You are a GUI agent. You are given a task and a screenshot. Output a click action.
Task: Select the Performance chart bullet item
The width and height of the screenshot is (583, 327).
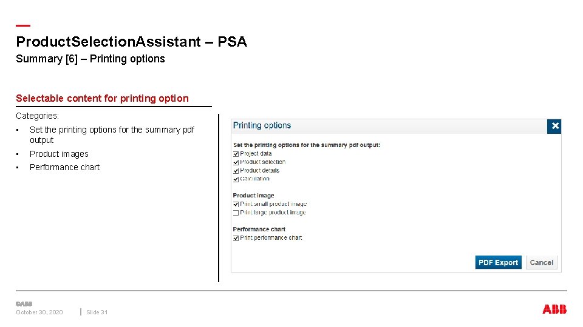coord(64,167)
